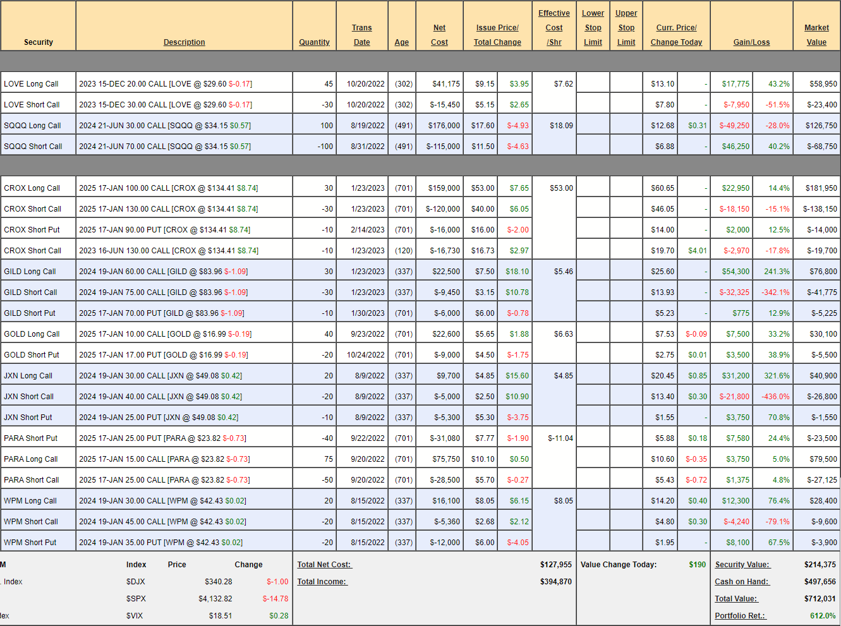Click the Description column header

[184, 42]
